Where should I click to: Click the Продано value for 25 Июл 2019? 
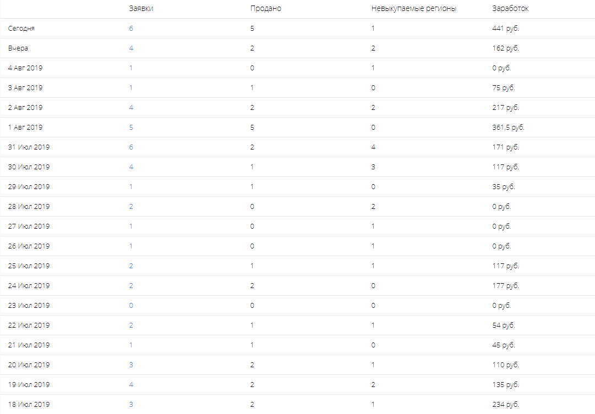[x=252, y=266]
